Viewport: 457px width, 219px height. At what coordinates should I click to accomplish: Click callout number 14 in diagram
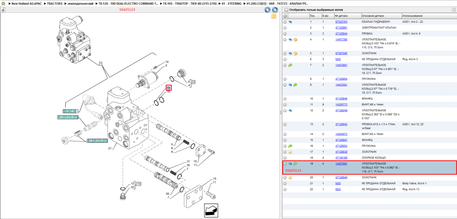click(167, 62)
